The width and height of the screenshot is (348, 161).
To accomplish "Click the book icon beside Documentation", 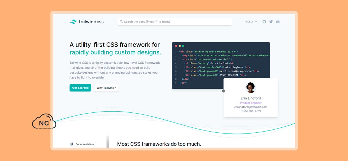I will pyautogui.click(x=72, y=144).
